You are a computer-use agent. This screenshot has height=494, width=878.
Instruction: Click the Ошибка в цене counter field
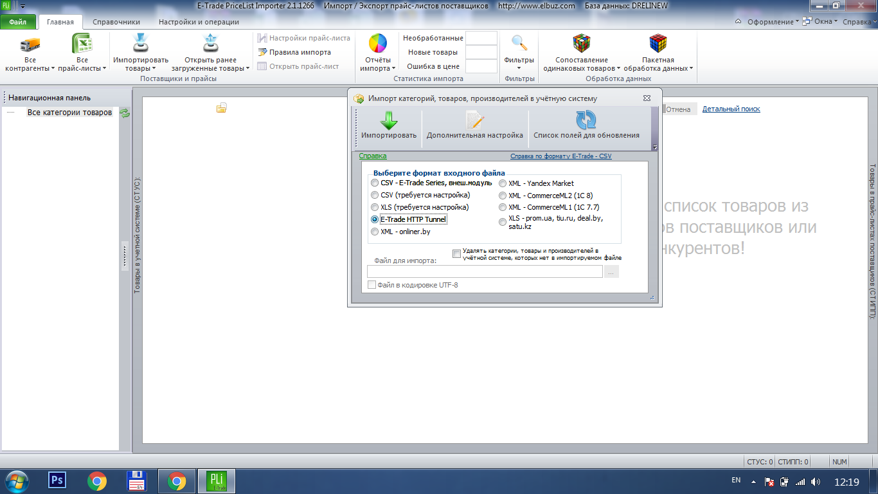[x=481, y=66]
